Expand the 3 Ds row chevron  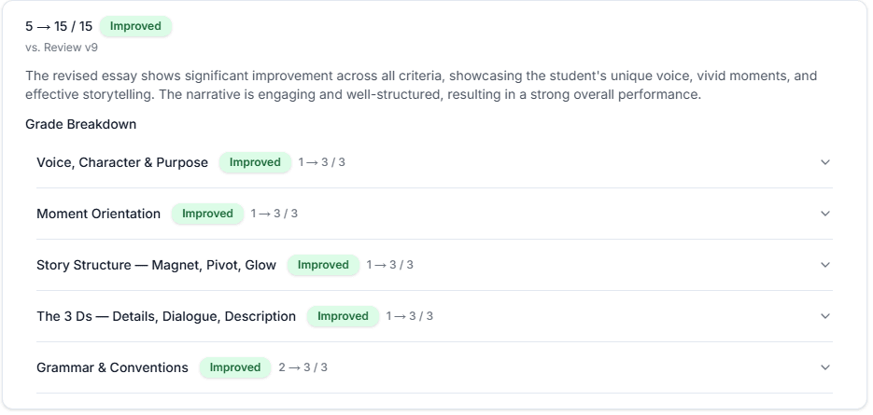point(825,316)
